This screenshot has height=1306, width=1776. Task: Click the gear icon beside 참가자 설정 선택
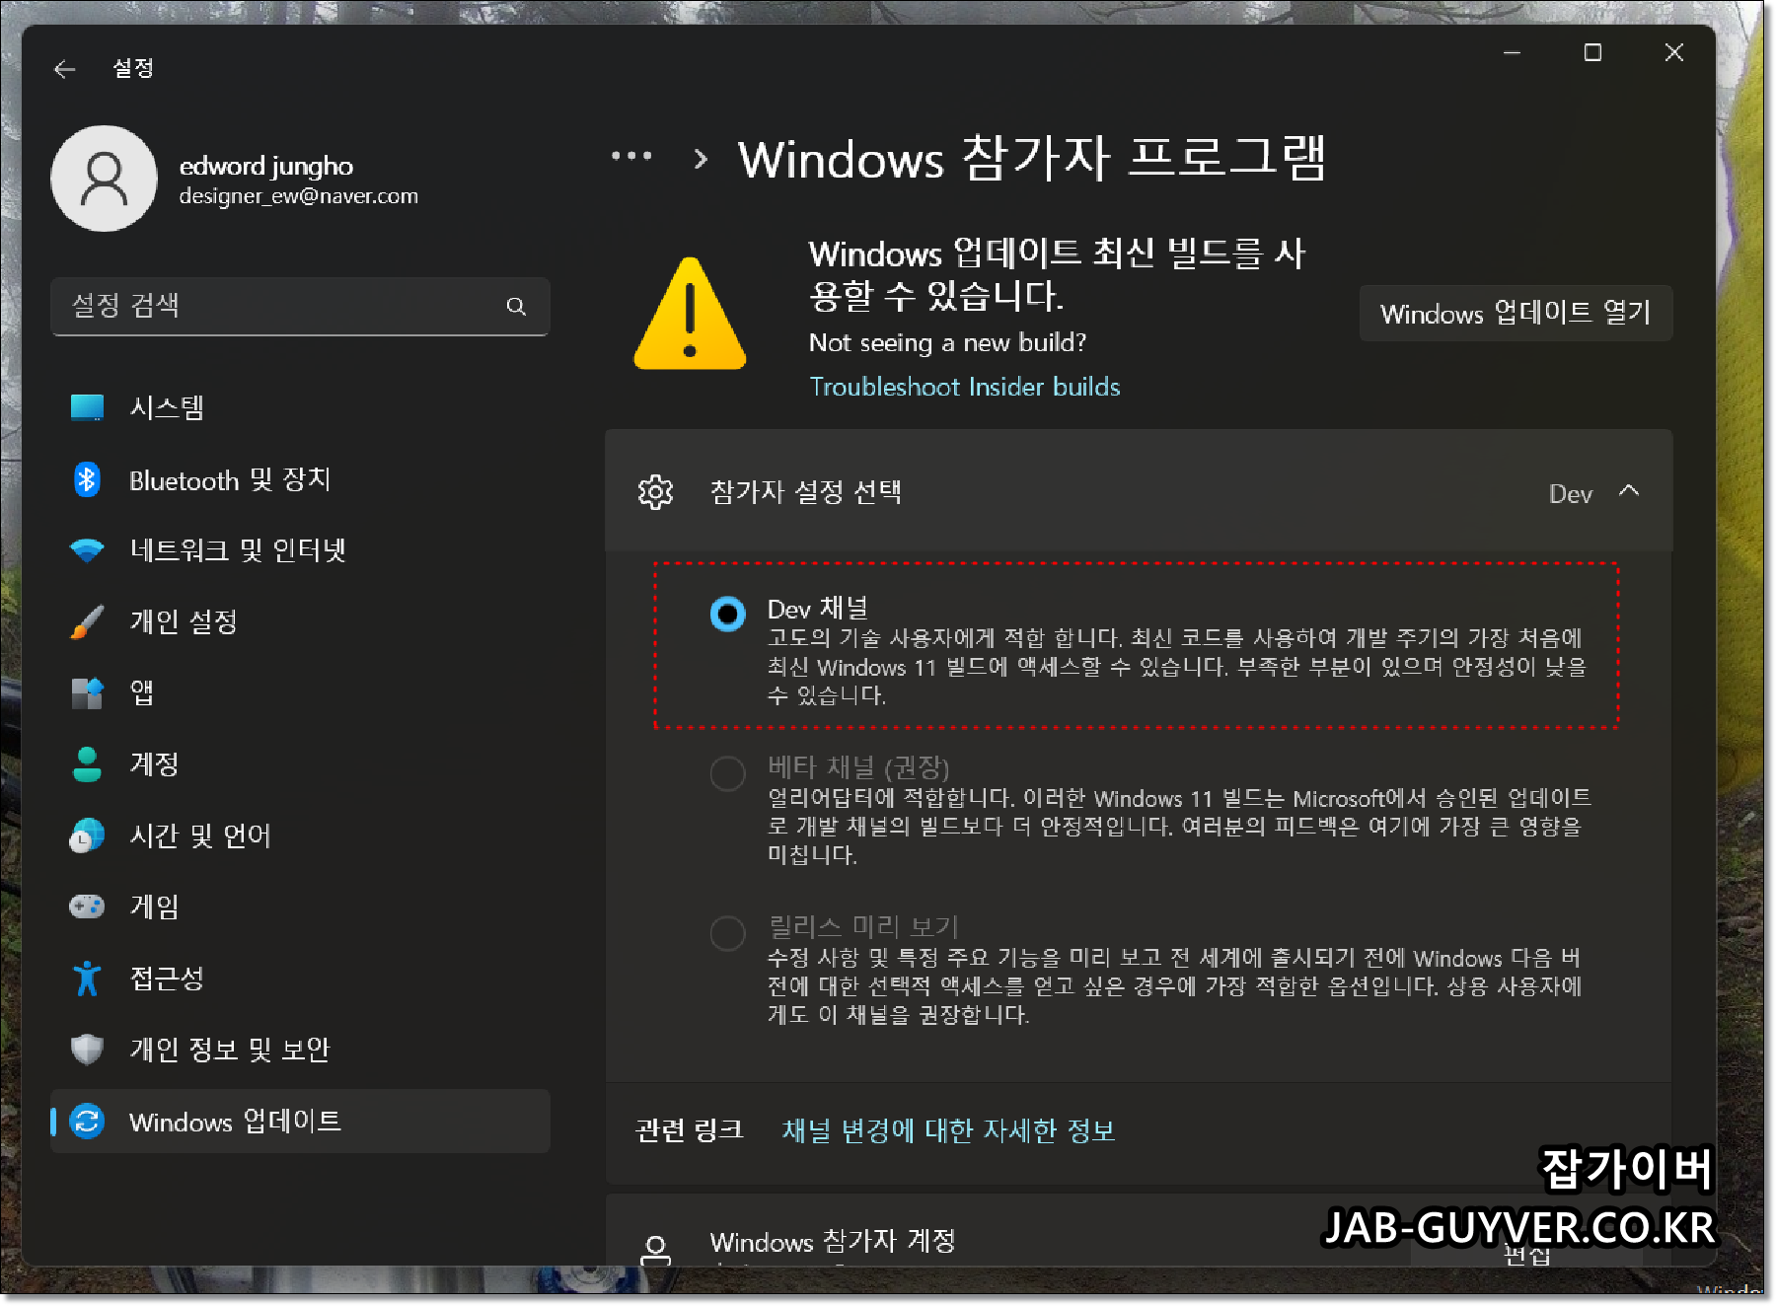pyautogui.click(x=655, y=491)
